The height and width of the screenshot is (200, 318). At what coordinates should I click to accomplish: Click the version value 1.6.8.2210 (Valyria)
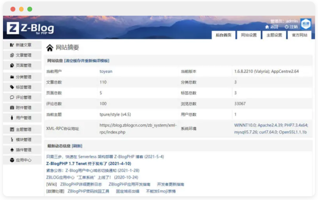pyautogui.click(x=267, y=71)
